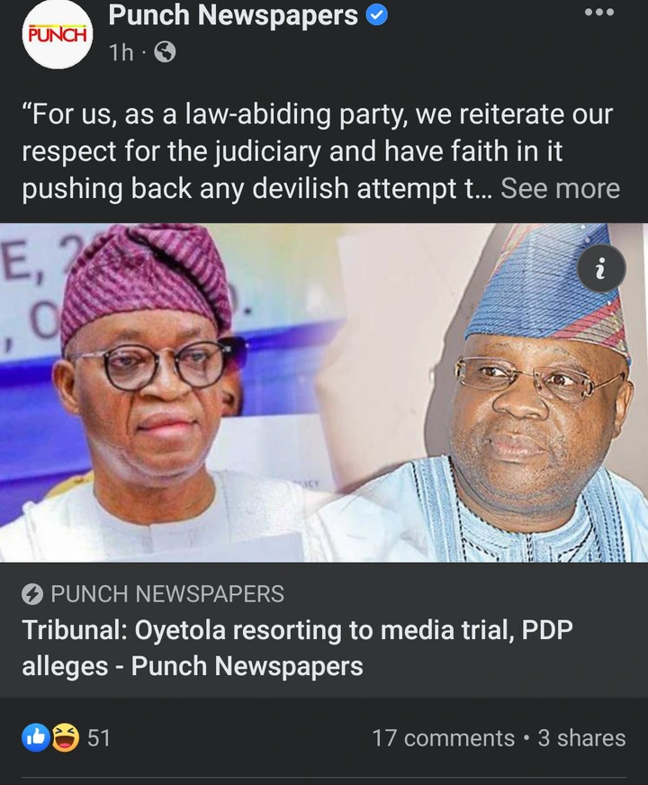Open the three-dot post options menu
The height and width of the screenshot is (785, 648).
(x=599, y=13)
